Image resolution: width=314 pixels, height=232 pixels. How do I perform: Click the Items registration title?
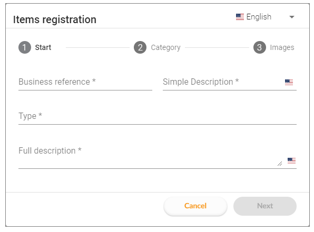click(x=55, y=19)
